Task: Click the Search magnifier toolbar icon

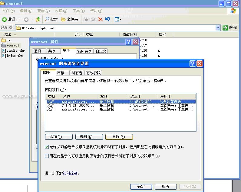Action: (x=47, y=19)
